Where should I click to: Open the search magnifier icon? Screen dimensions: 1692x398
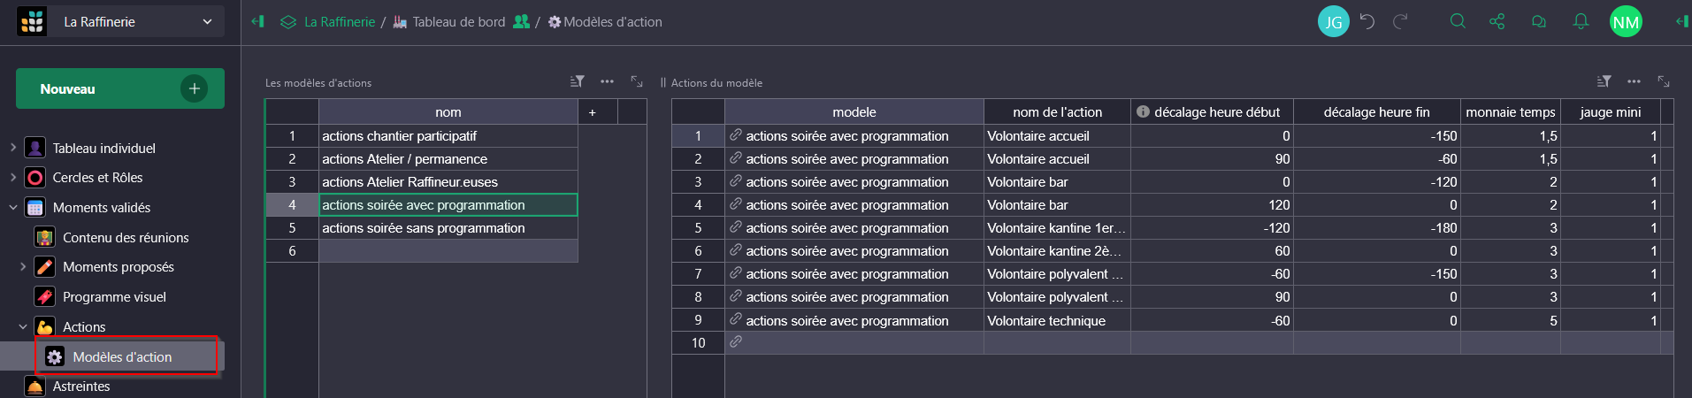(1458, 21)
